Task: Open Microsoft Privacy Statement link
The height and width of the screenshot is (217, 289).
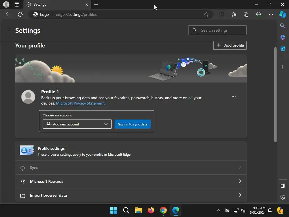Action: coord(80,103)
